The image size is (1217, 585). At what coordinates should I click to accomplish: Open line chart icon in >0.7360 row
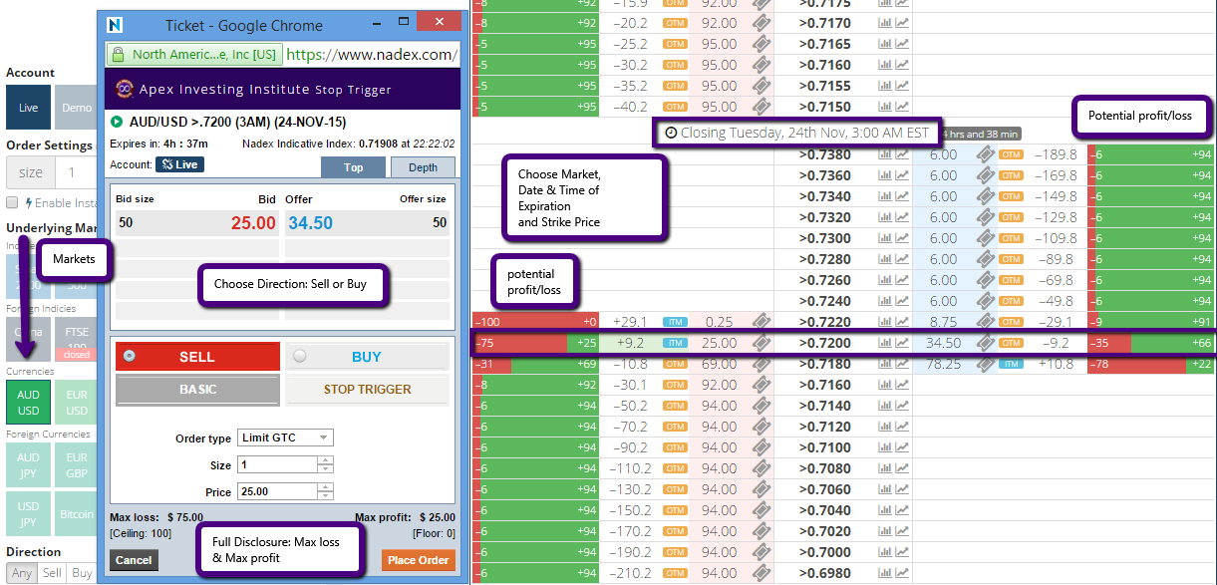coord(902,175)
